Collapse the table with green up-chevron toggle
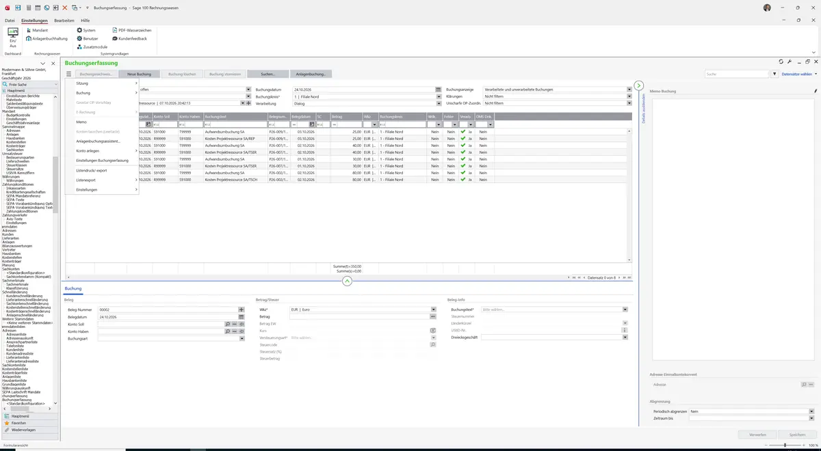The width and height of the screenshot is (821, 451). tap(347, 281)
